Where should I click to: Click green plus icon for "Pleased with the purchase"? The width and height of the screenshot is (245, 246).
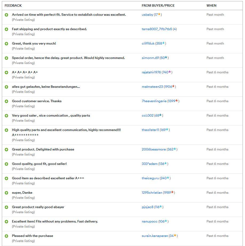6,236
